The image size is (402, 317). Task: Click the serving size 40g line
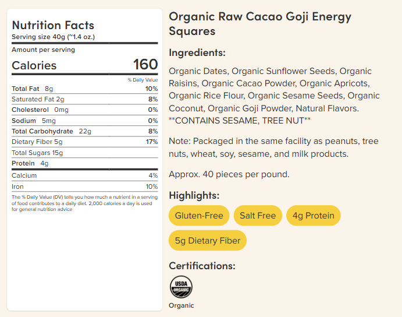(x=54, y=37)
